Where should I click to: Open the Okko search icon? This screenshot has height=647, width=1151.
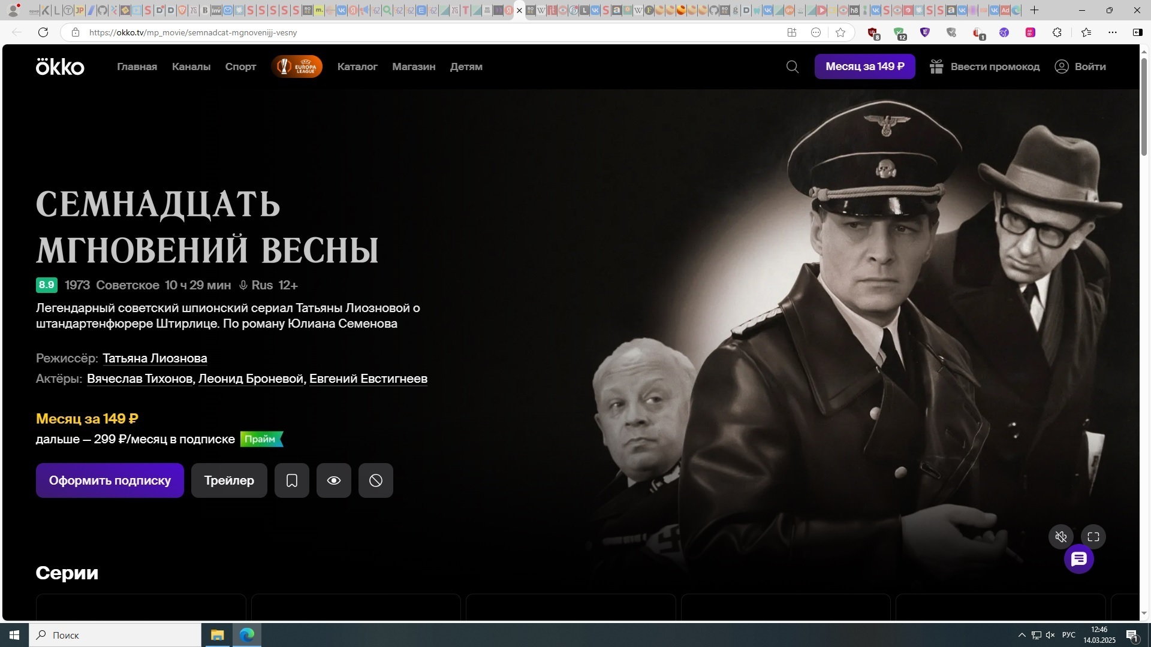[x=793, y=66]
